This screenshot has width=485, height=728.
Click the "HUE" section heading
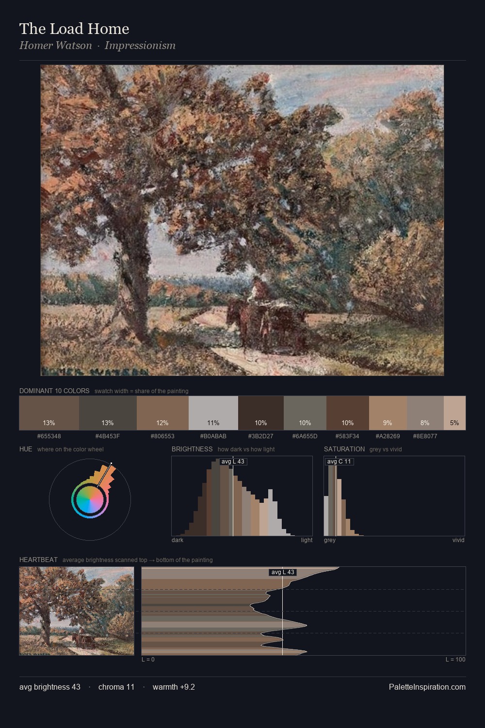(x=26, y=449)
